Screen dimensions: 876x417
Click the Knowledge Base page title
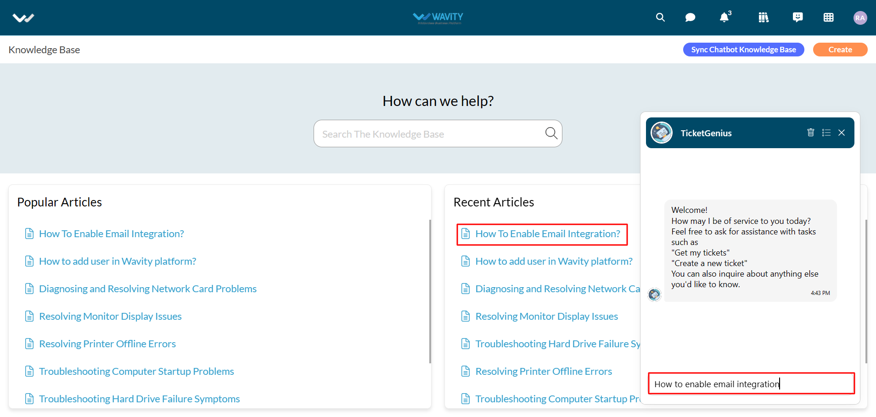[x=44, y=50]
